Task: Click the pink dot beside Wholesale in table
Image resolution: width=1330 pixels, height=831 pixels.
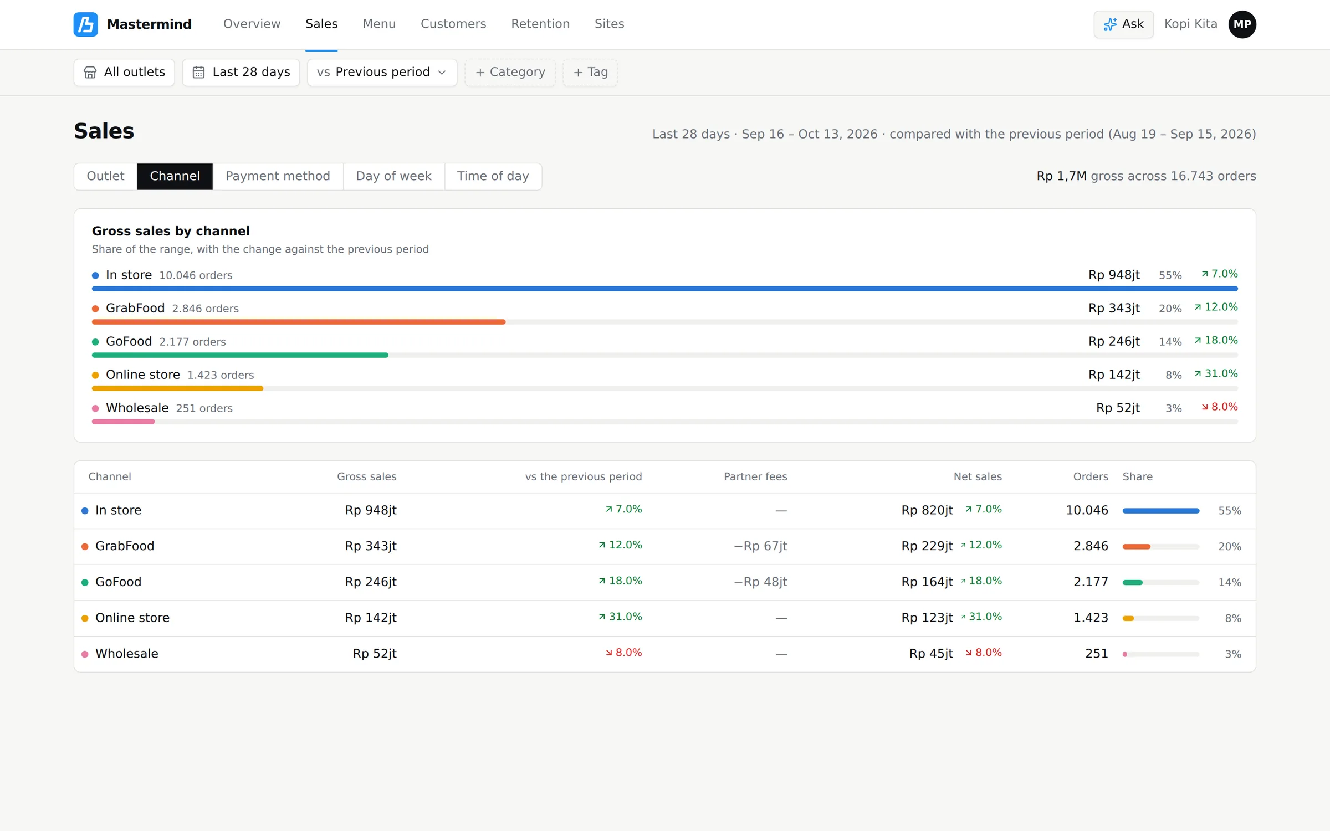Action: tap(85, 654)
